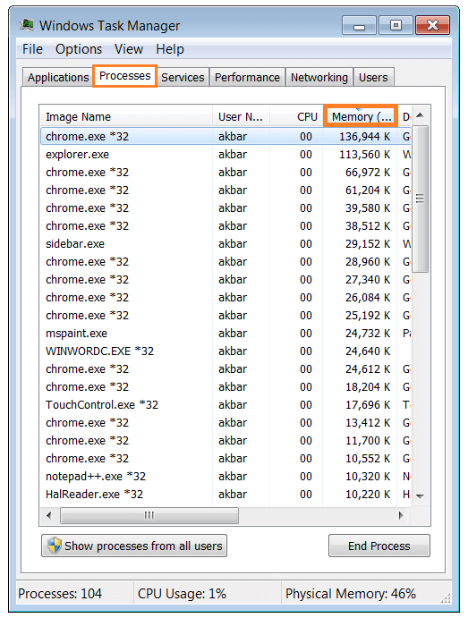Sort by Image Name column header

(x=126, y=116)
